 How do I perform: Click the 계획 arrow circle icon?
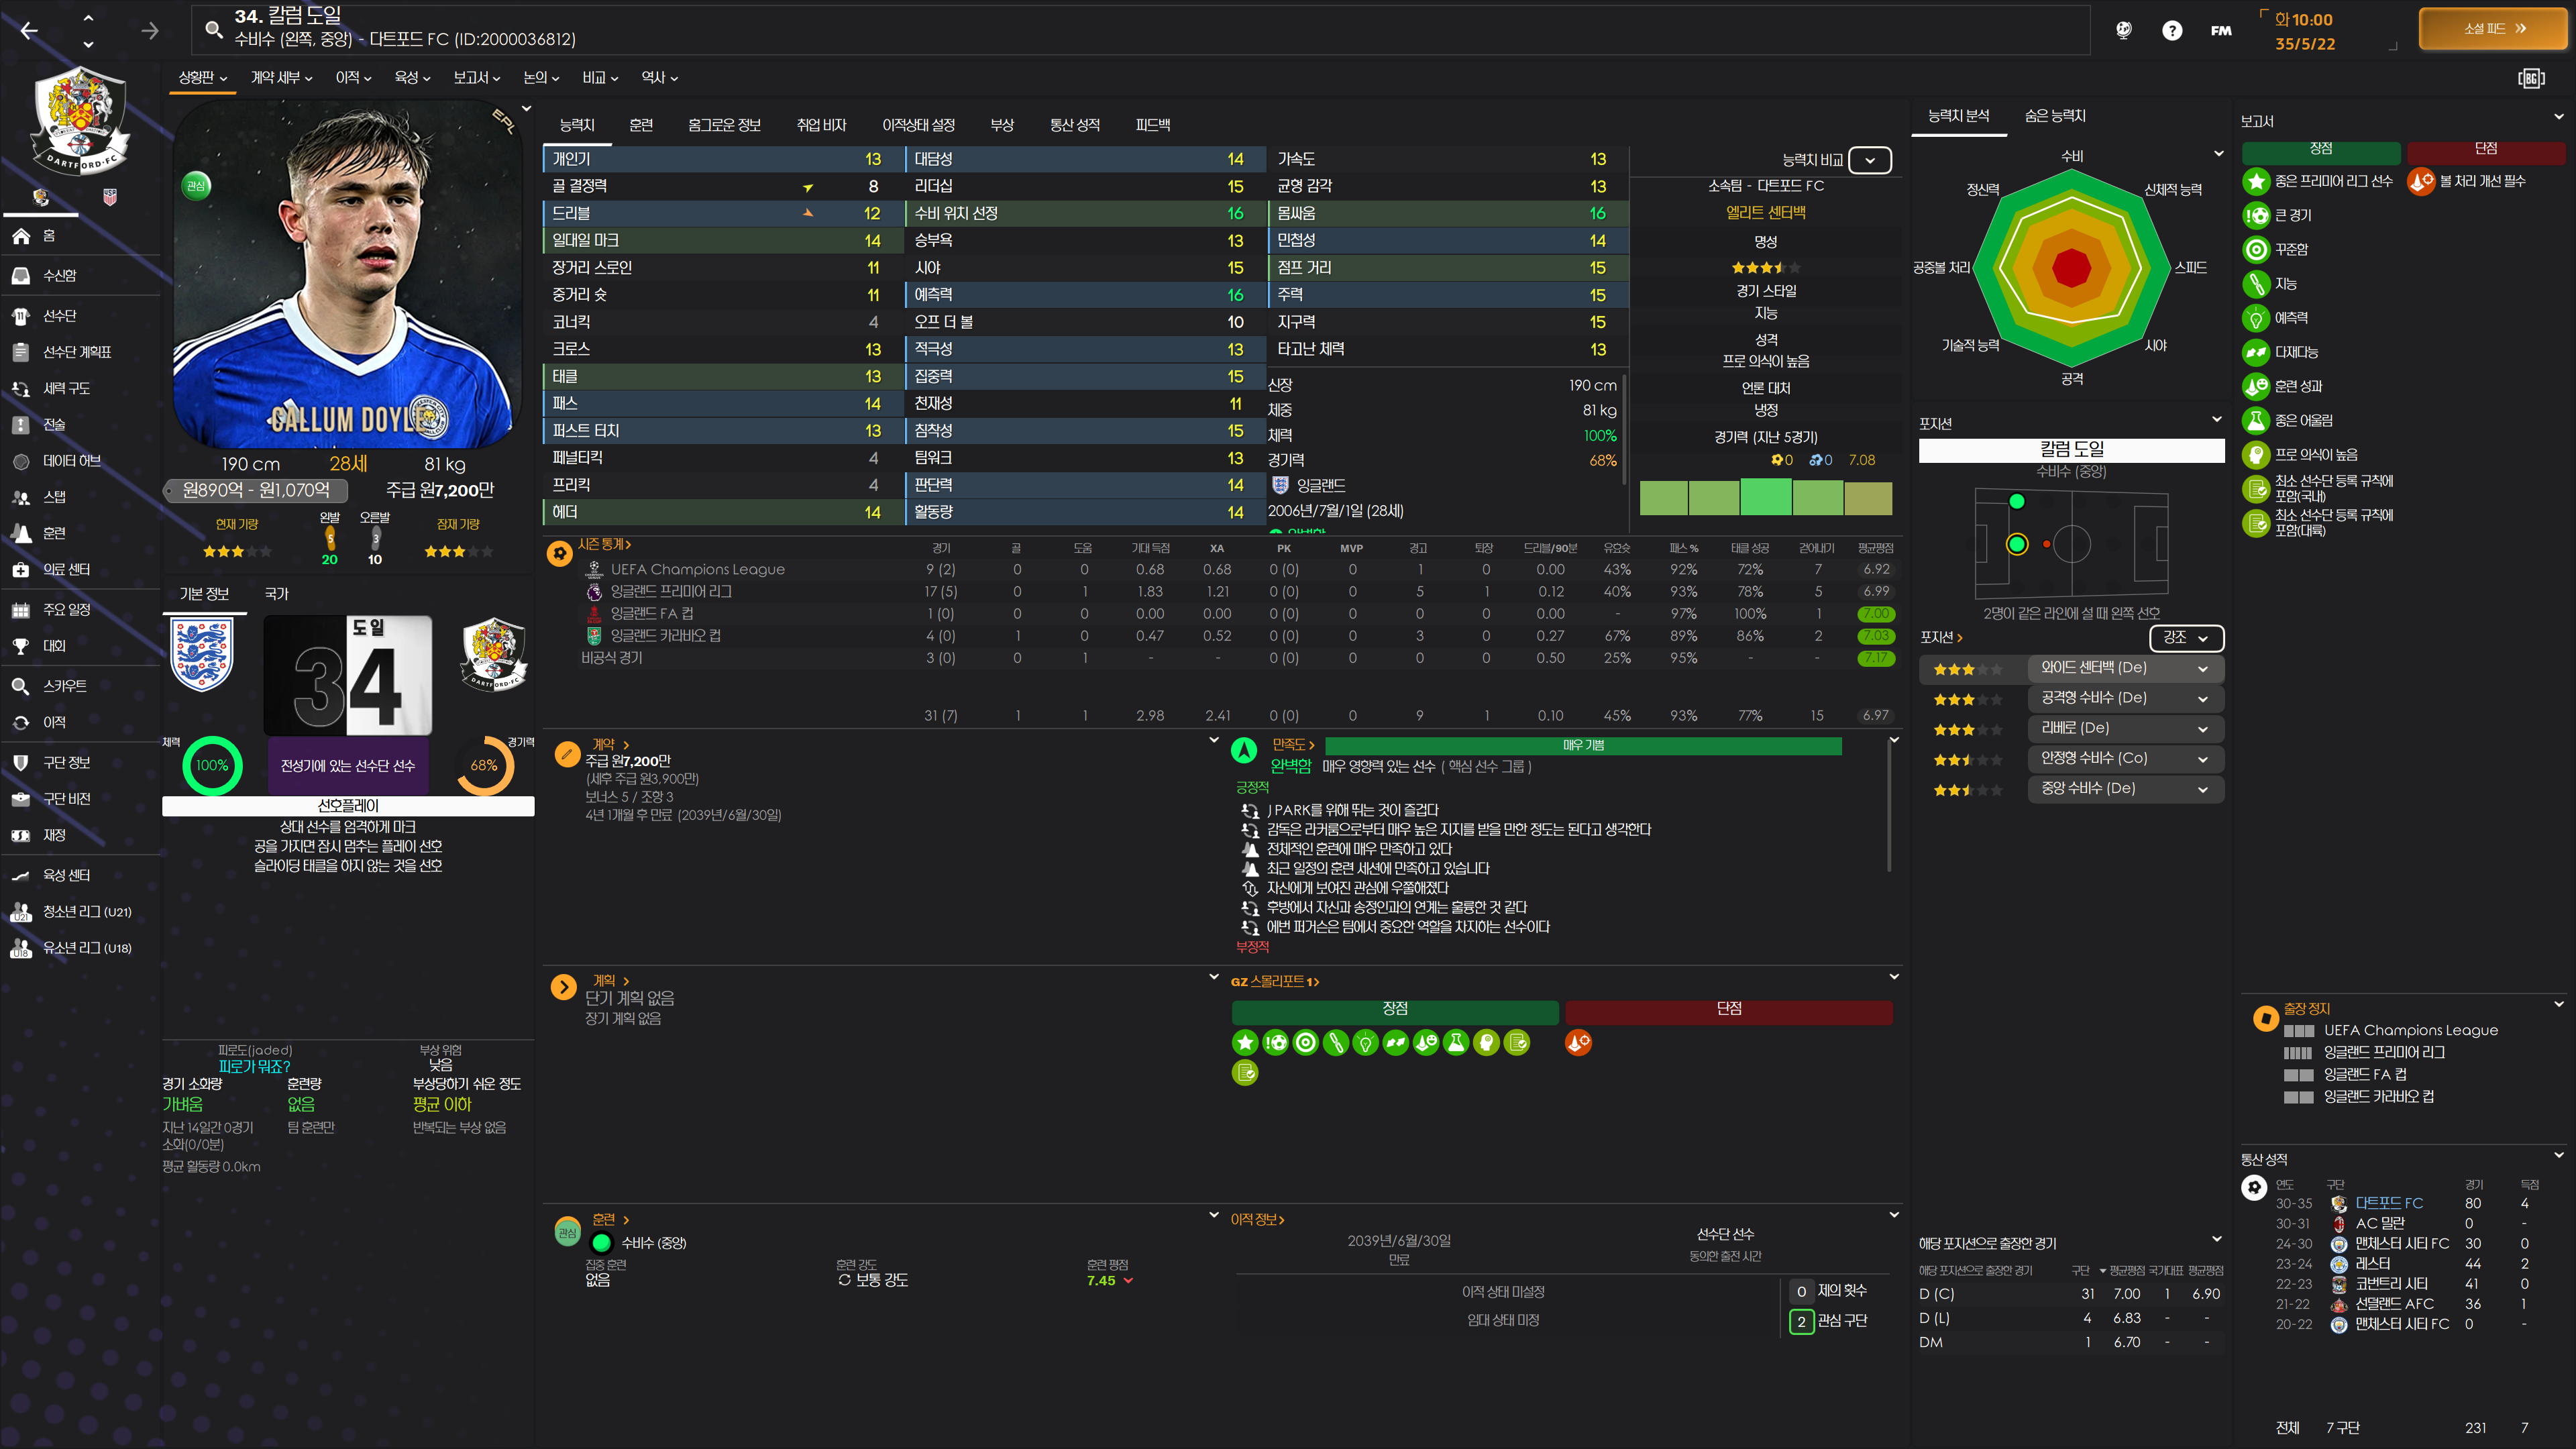[x=563, y=988]
